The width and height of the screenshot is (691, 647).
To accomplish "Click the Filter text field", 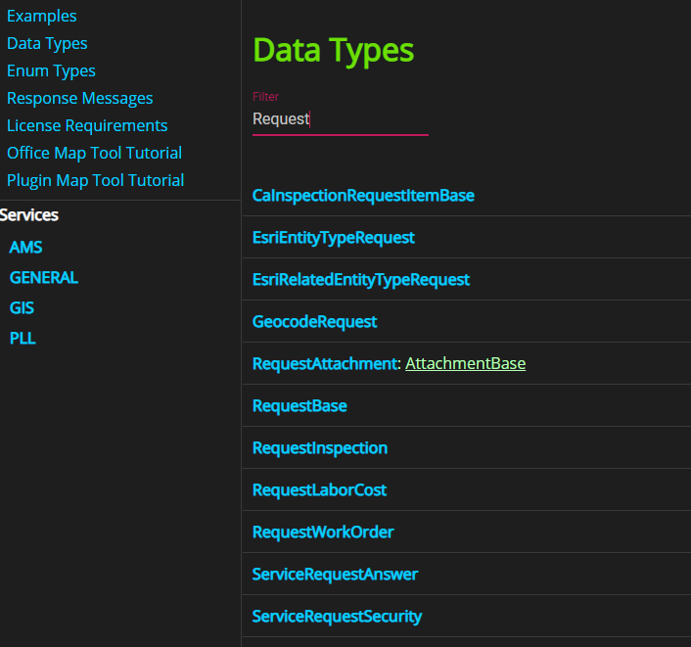I will [x=340, y=119].
